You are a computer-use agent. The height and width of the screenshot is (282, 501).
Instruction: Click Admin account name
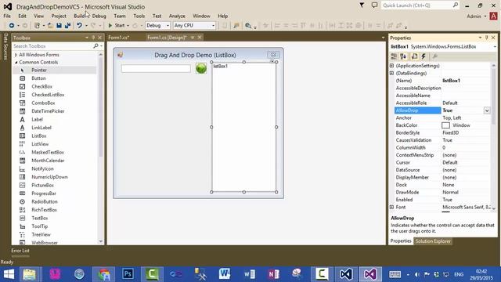474,16
